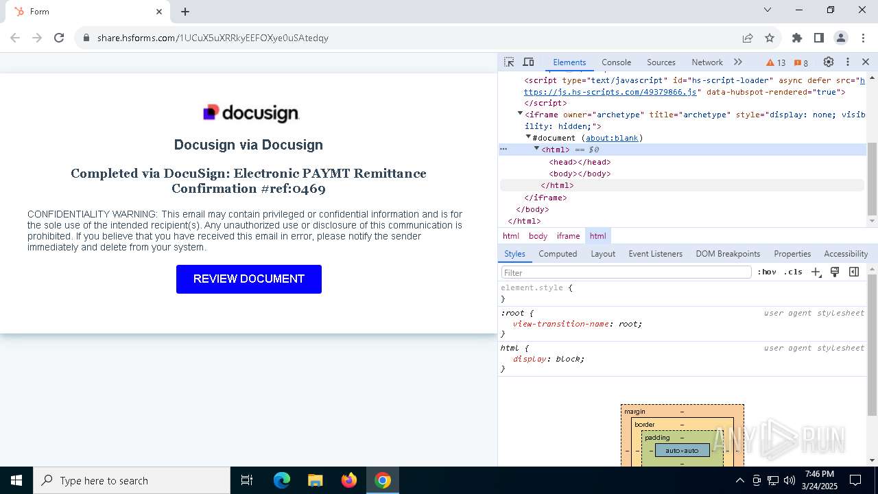Click the styles Filter input field

pos(626,272)
